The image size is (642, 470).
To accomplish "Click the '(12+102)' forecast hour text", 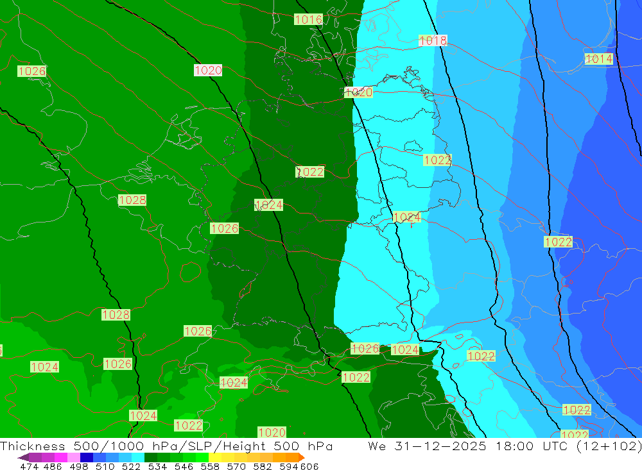I will pyautogui.click(x=609, y=446).
